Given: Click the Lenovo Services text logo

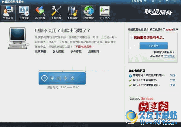Looking at the screenshot, I should 142,99.
